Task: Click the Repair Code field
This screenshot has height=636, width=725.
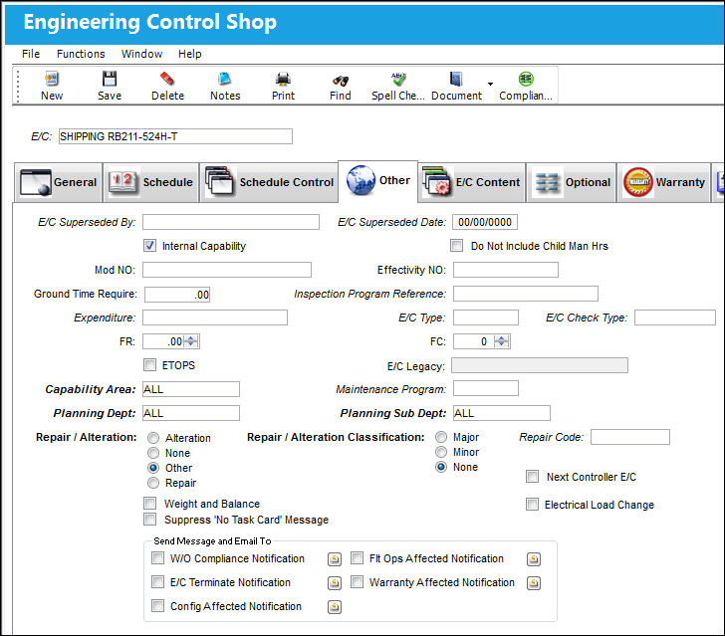Action: (630, 437)
